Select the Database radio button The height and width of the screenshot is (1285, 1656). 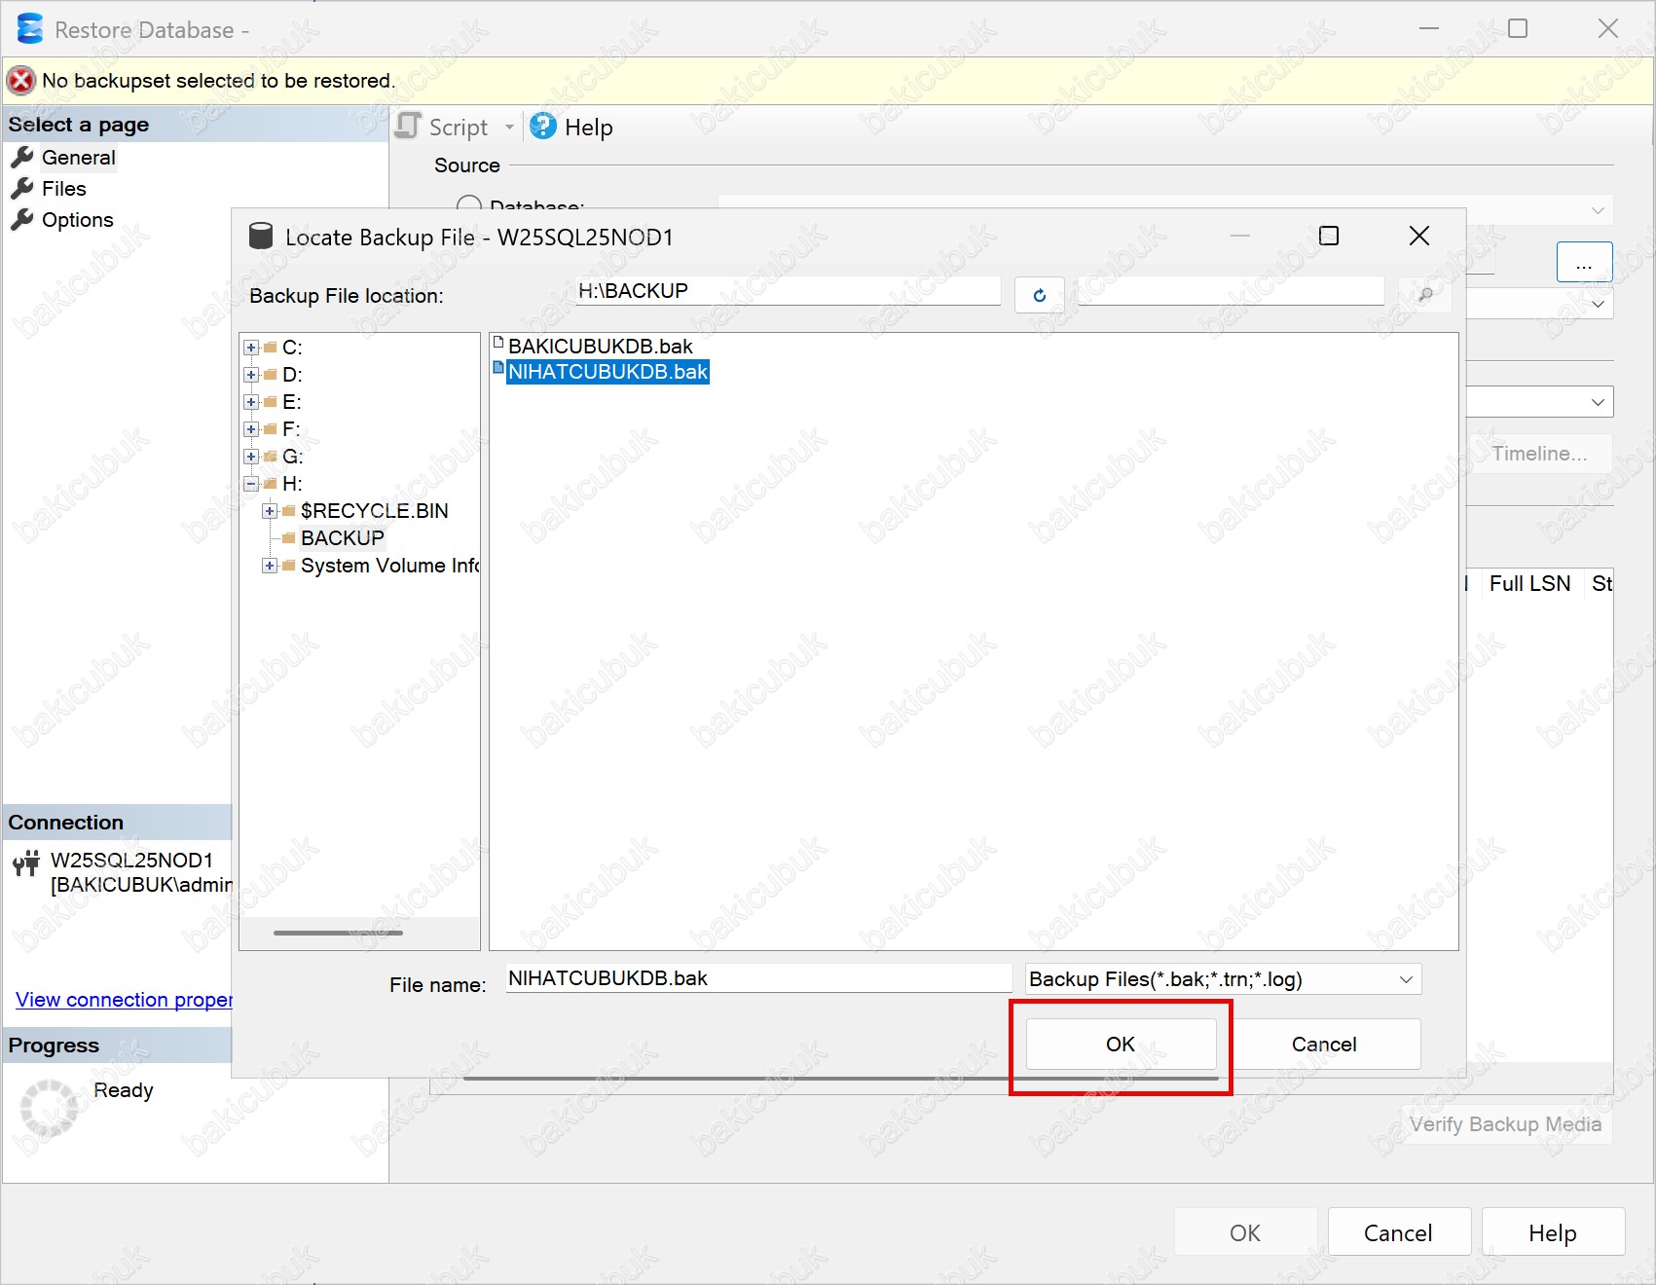[469, 205]
